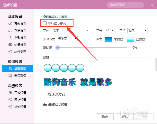Select the 桌面歌词 sidebar item
The image size is (157, 124).
pyautogui.click(x=18, y=69)
